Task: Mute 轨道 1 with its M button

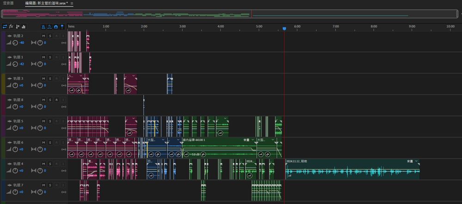Action: pos(43,57)
